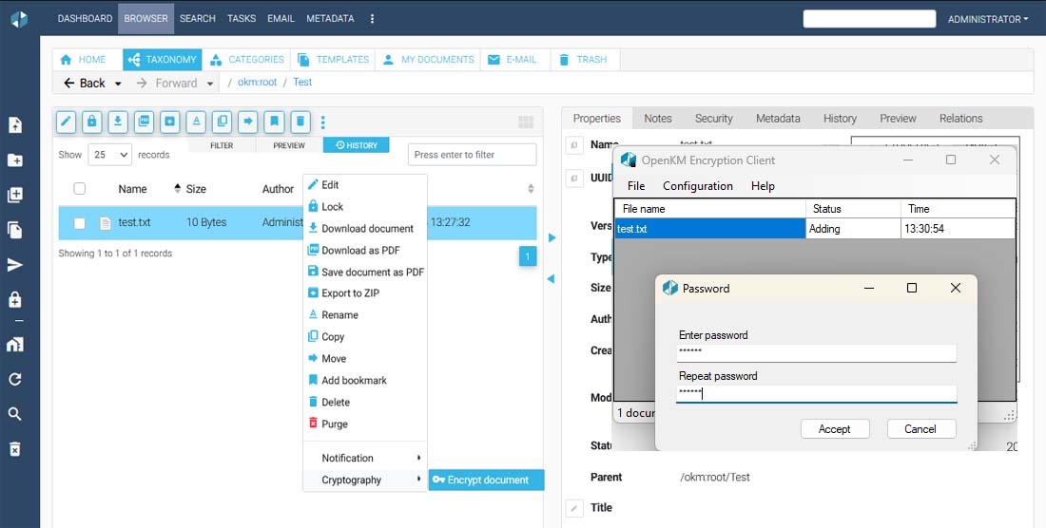The width and height of the screenshot is (1046, 528).
Task: Click the Rename toolbar icon
Action: point(196,122)
